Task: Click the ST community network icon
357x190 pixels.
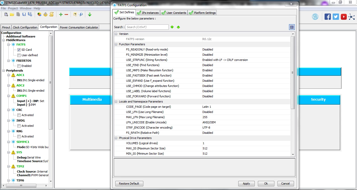Action: (352, 17)
